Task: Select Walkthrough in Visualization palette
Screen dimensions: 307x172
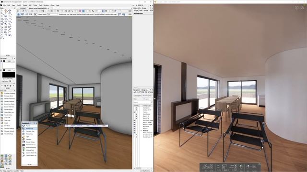Action: pyautogui.click(x=29, y=129)
